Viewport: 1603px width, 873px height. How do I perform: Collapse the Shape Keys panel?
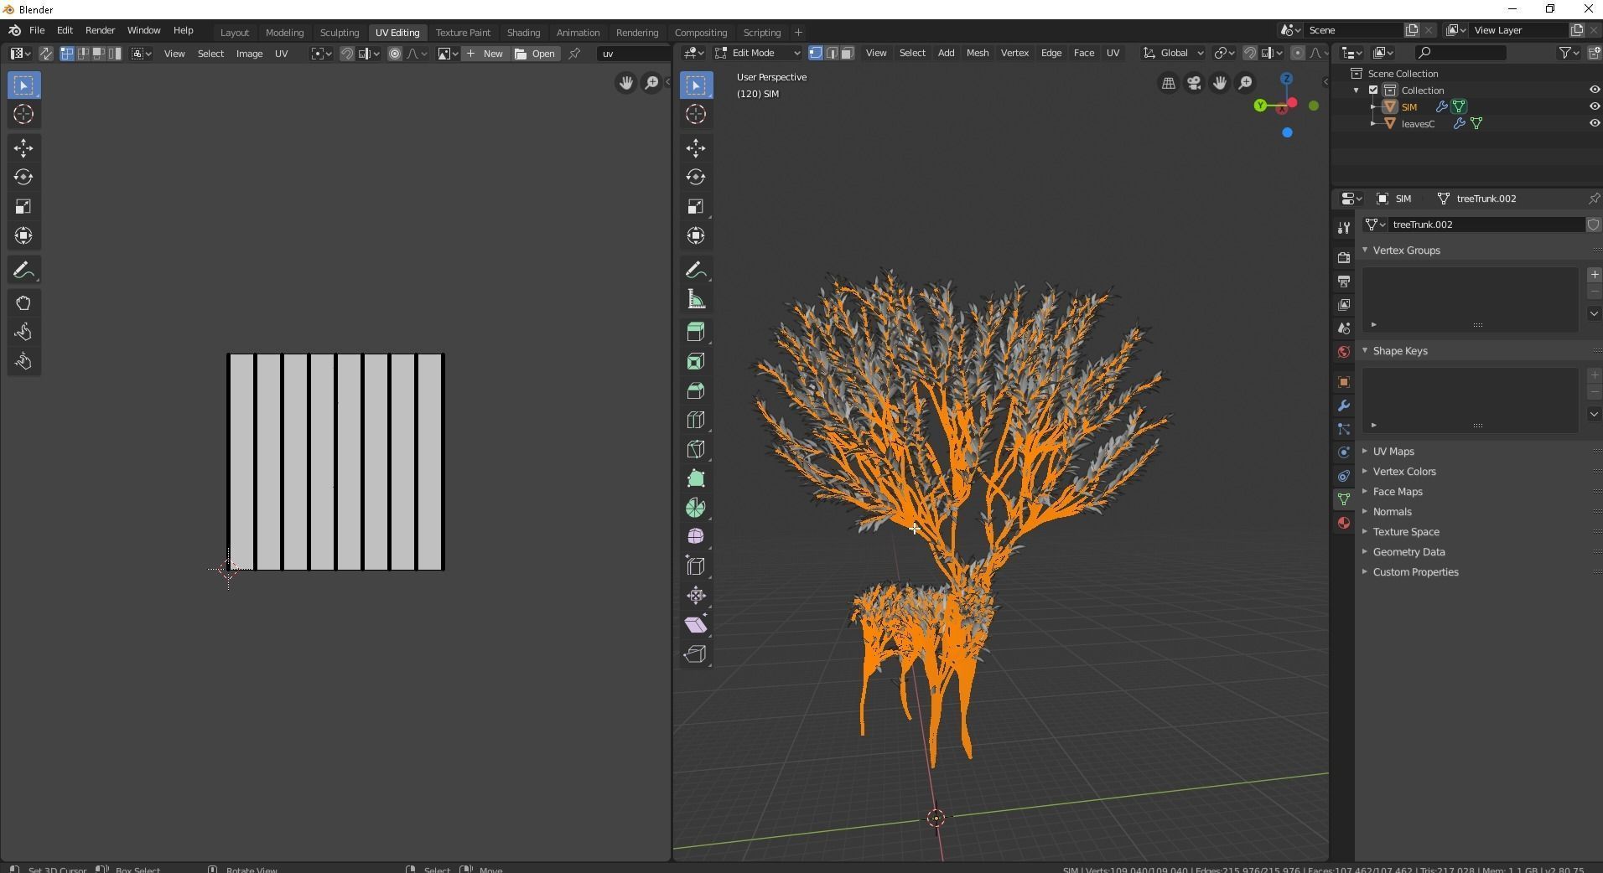(x=1399, y=351)
